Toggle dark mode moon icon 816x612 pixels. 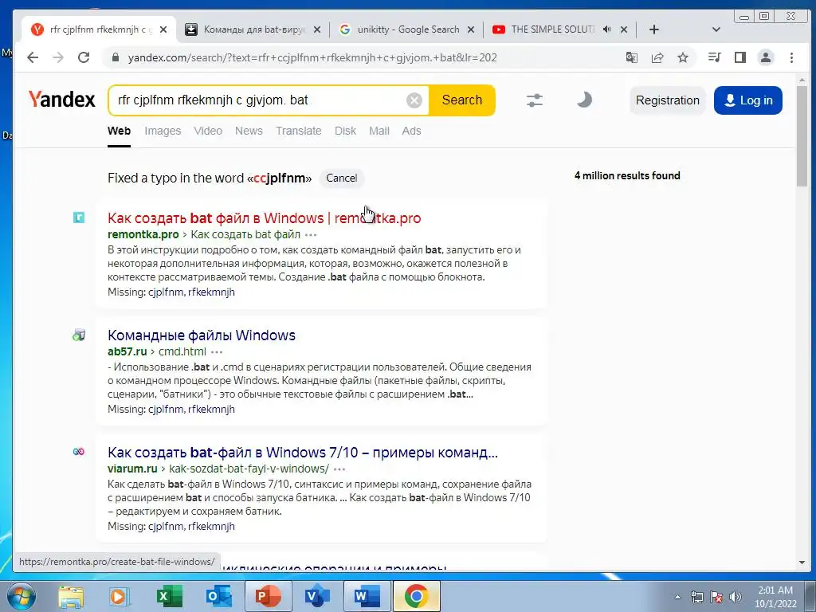(584, 100)
